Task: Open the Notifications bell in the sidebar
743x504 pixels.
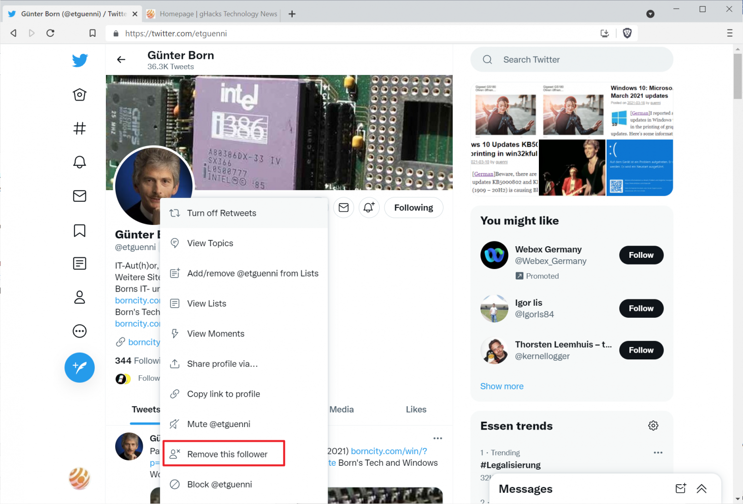Action: coord(79,162)
